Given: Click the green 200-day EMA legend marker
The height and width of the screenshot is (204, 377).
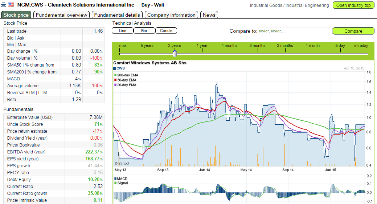Looking at the screenshot, I should 116,75.
